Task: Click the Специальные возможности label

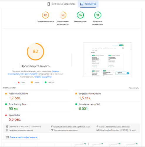Action: [63, 23]
